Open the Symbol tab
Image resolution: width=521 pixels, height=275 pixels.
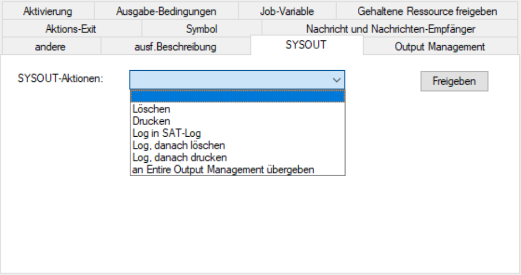click(x=201, y=29)
